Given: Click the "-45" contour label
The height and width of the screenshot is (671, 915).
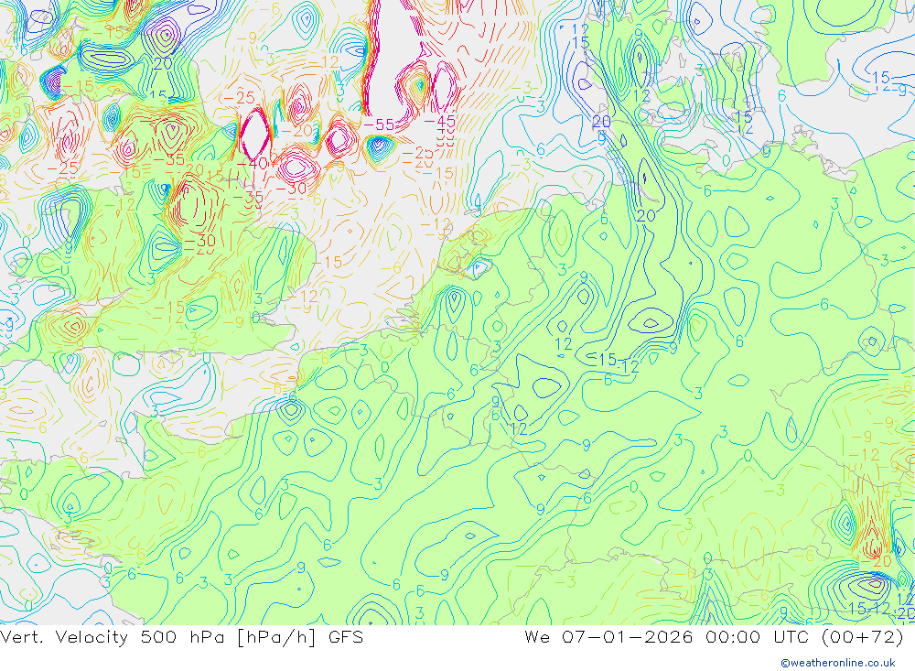Looking at the screenshot, I should coord(439,122).
